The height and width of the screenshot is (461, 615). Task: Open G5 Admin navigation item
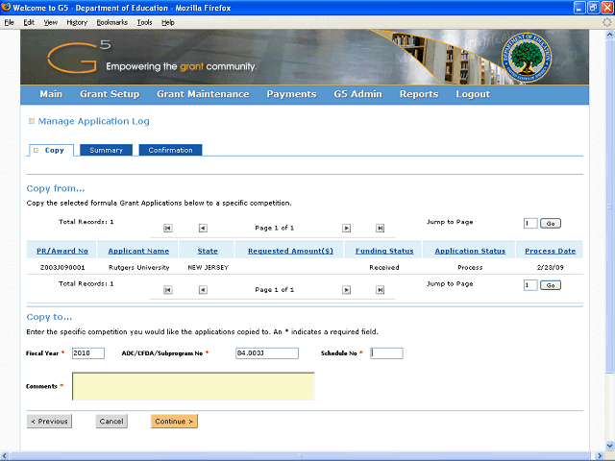coord(358,94)
